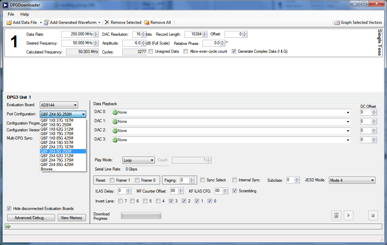
Task: Open the File menu
Action: pyautogui.click(x=11, y=14)
